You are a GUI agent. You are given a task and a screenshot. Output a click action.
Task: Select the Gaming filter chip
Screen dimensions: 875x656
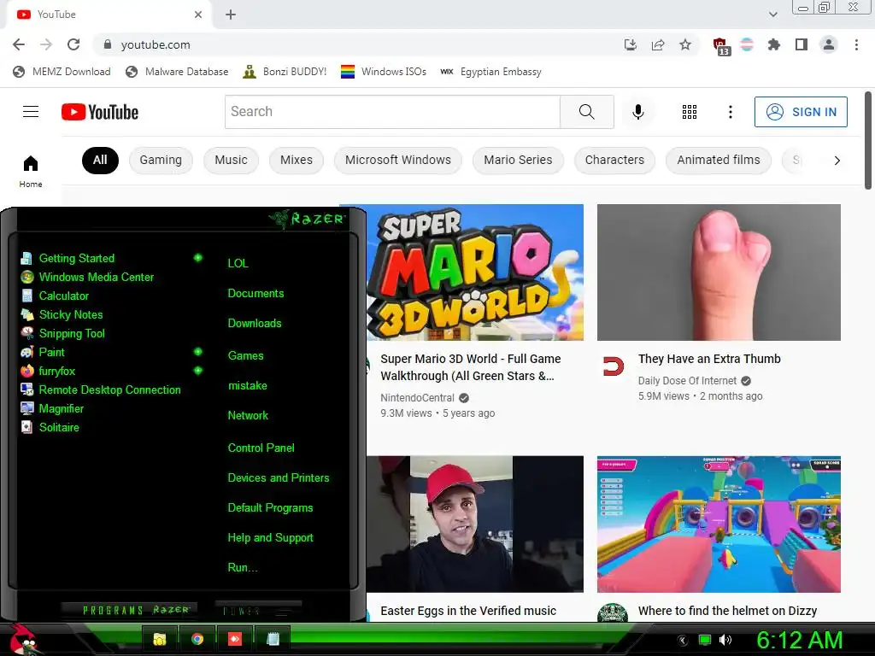[x=161, y=160]
